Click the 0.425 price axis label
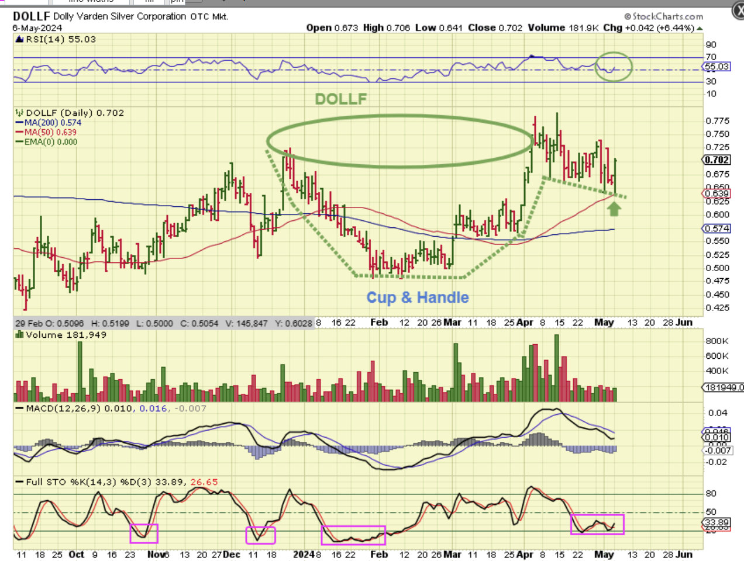744x561 pixels. coord(718,308)
